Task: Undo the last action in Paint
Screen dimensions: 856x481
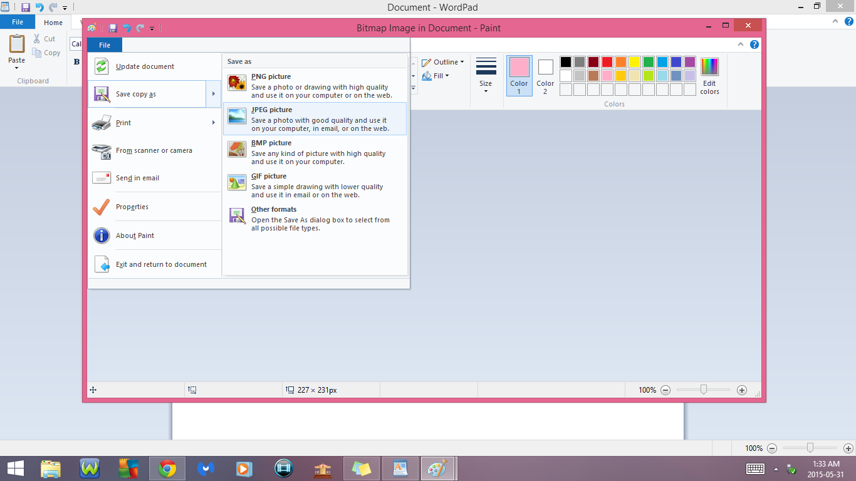Action: [x=127, y=28]
